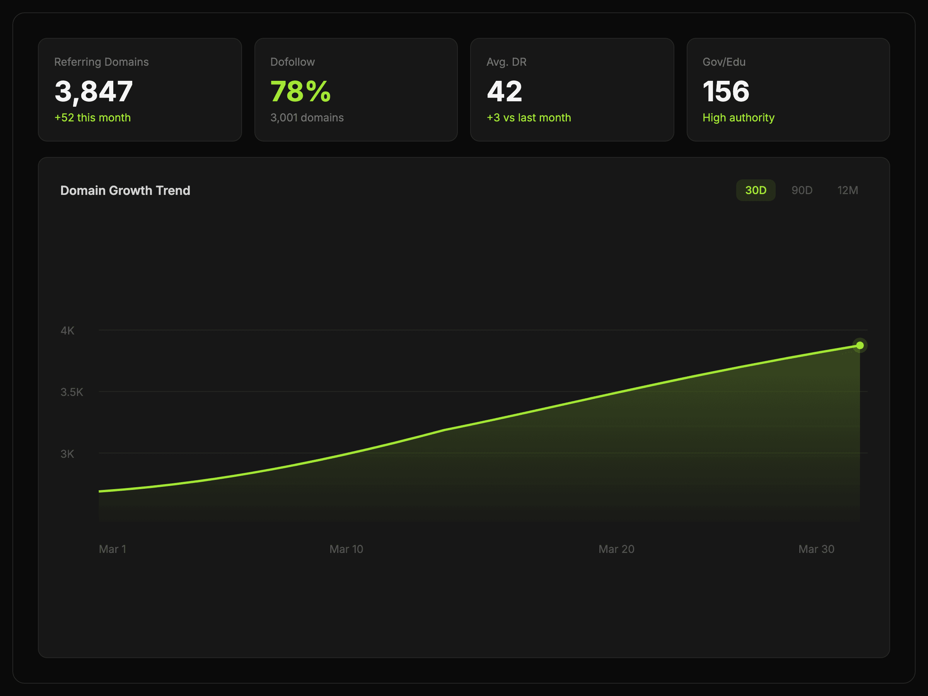Click the 3.5K y-axis label
The height and width of the screenshot is (696, 928).
[72, 392]
